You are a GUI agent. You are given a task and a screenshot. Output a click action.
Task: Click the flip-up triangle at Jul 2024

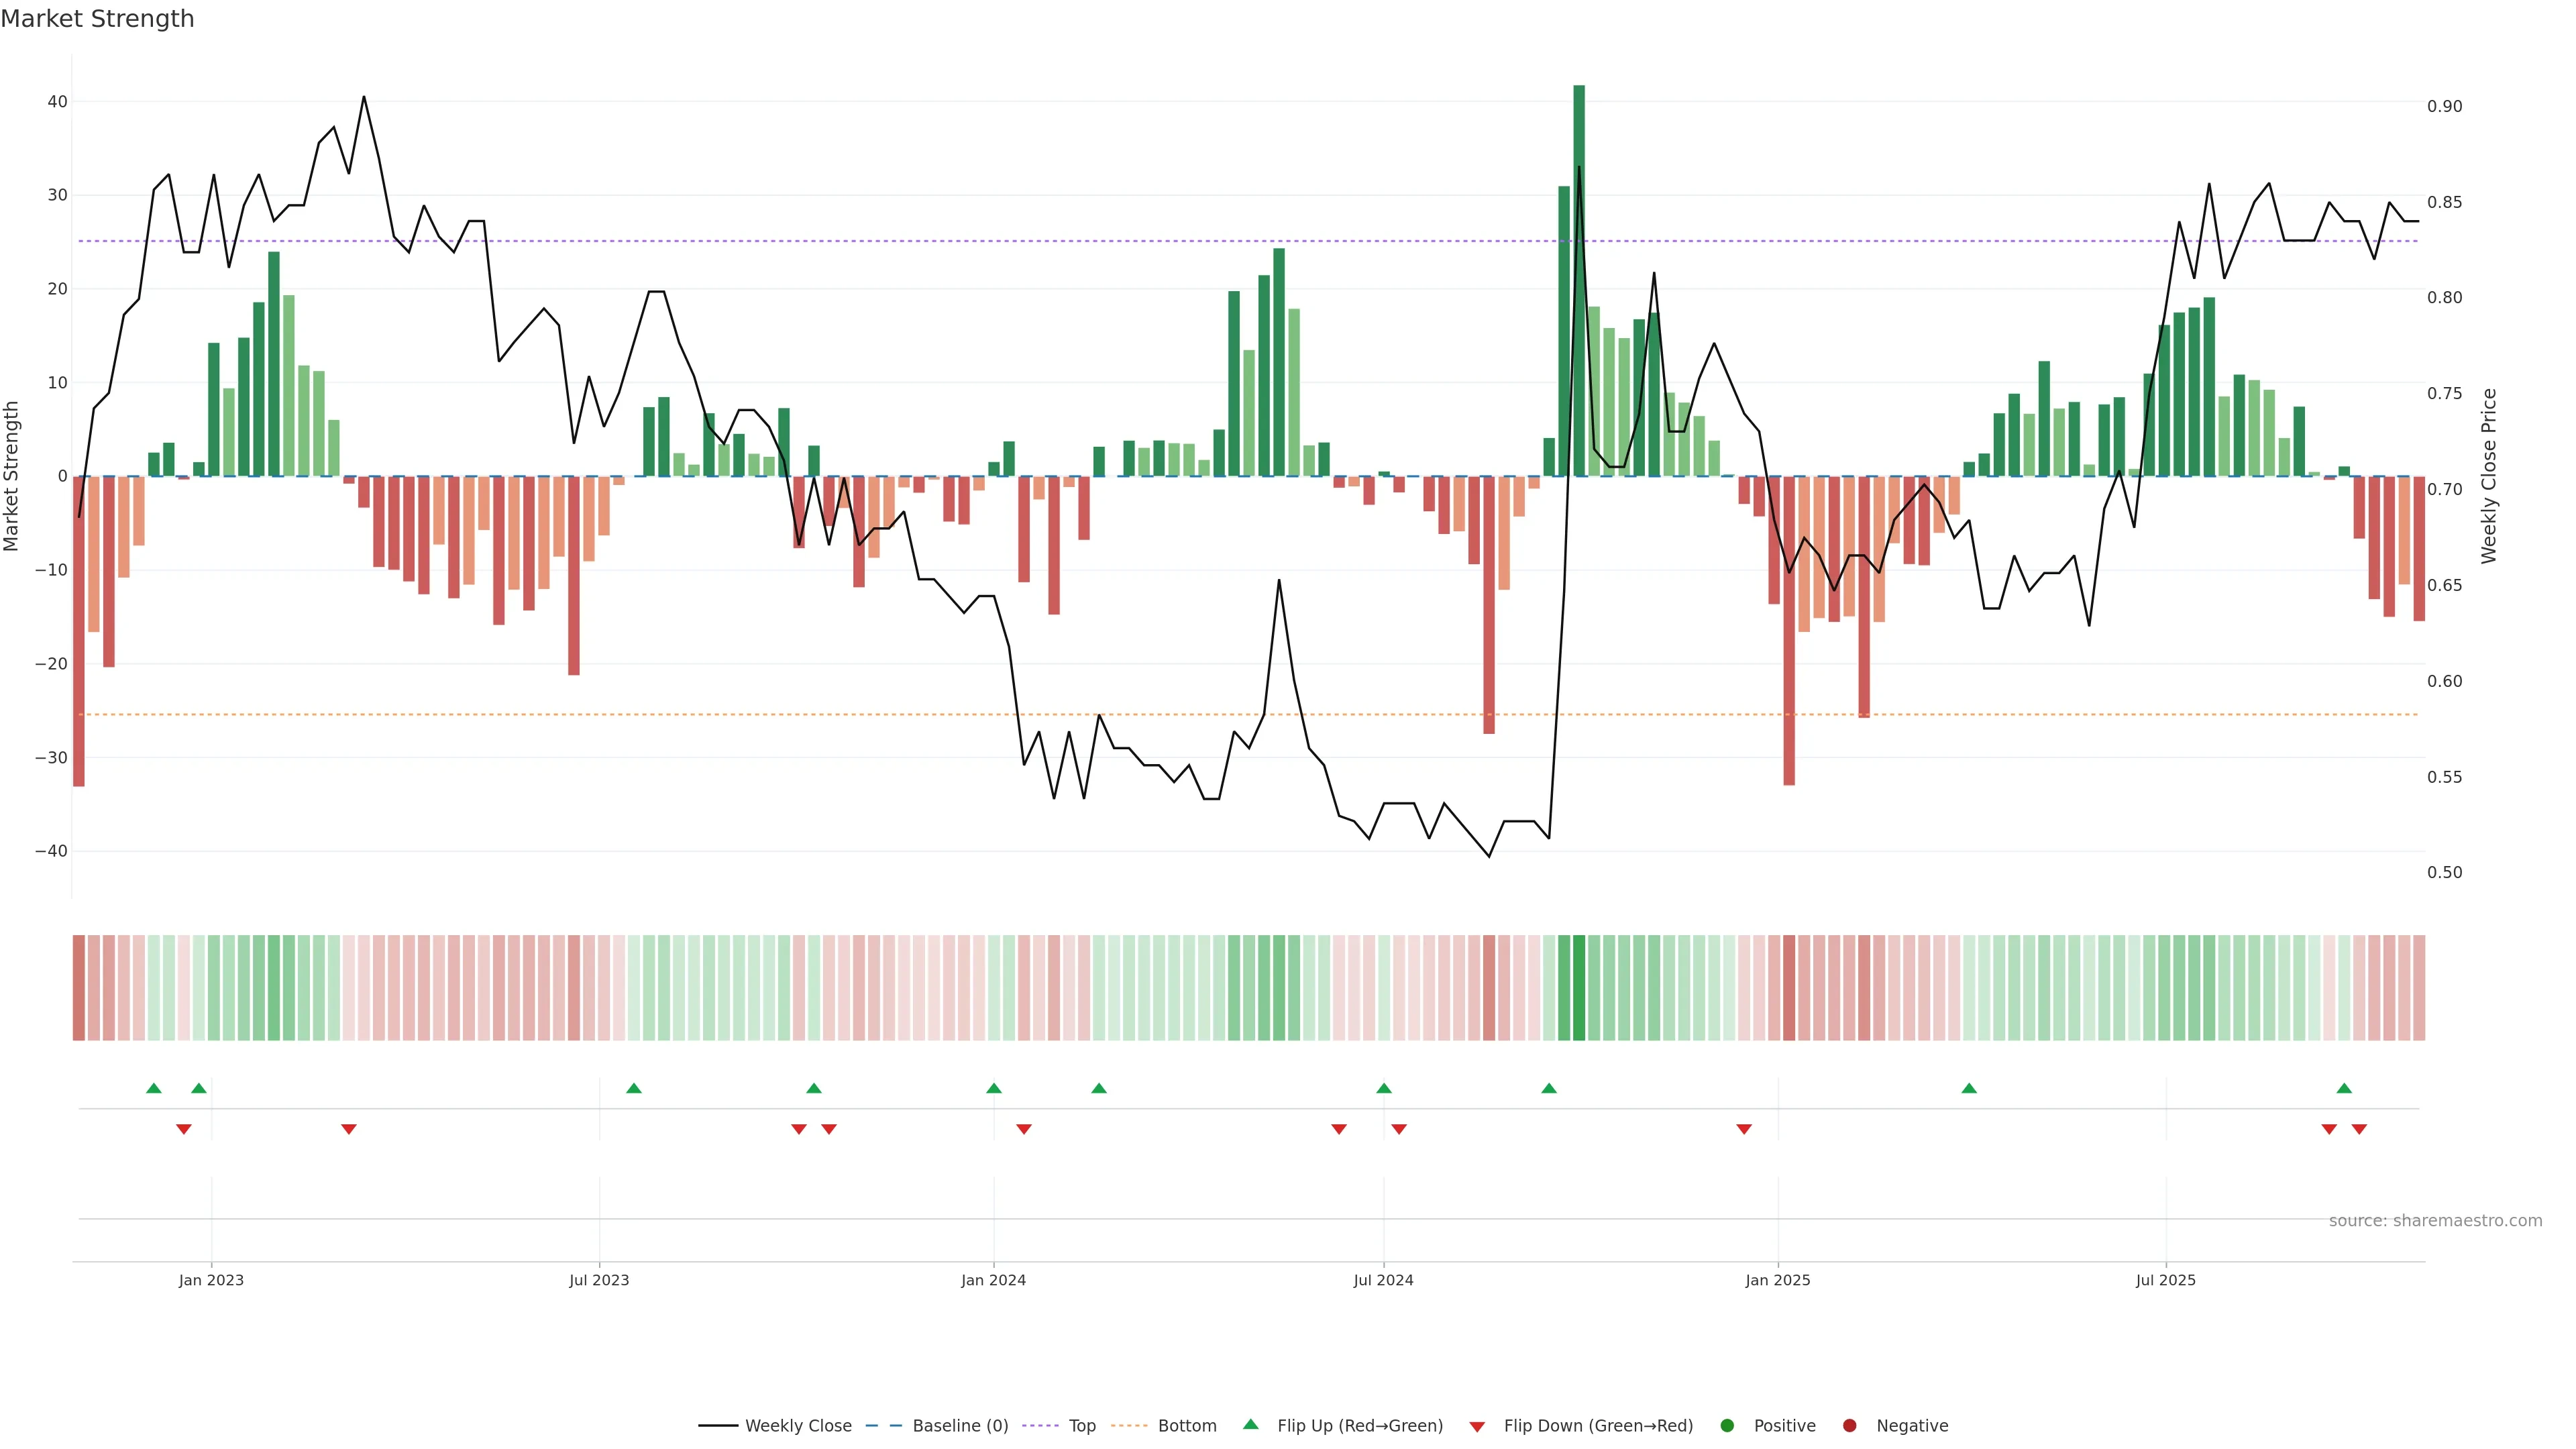[x=1384, y=1088]
